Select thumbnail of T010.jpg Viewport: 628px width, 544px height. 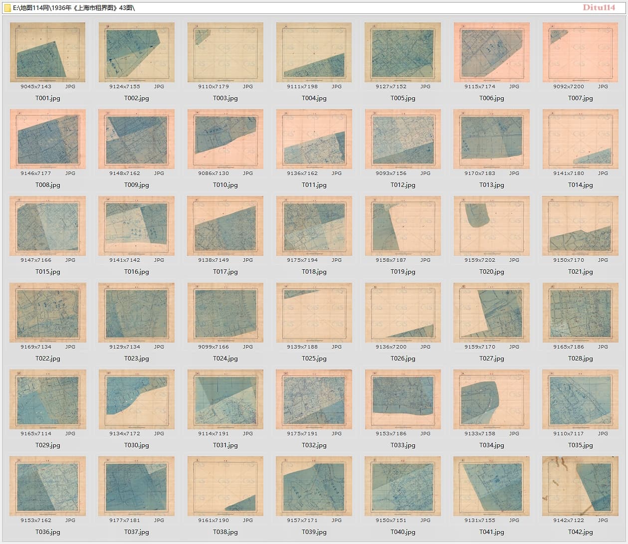(x=225, y=139)
